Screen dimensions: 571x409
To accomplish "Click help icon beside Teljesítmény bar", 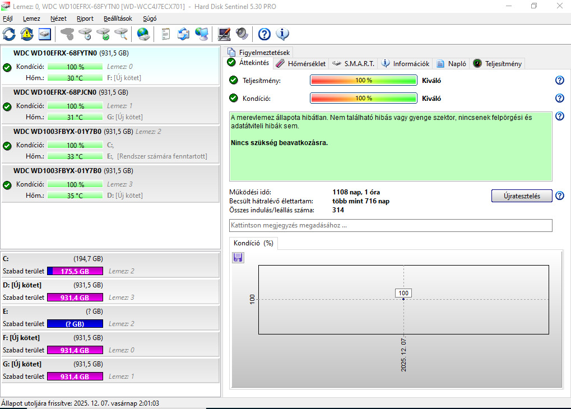I will [x=560, y=80].
